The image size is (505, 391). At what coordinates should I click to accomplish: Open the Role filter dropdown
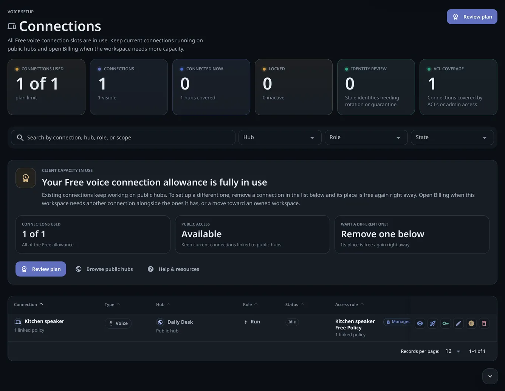(366, 138)
